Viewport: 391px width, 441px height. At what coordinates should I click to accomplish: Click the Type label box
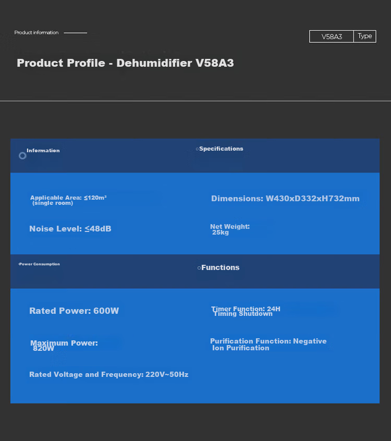[x=365, y=36]
